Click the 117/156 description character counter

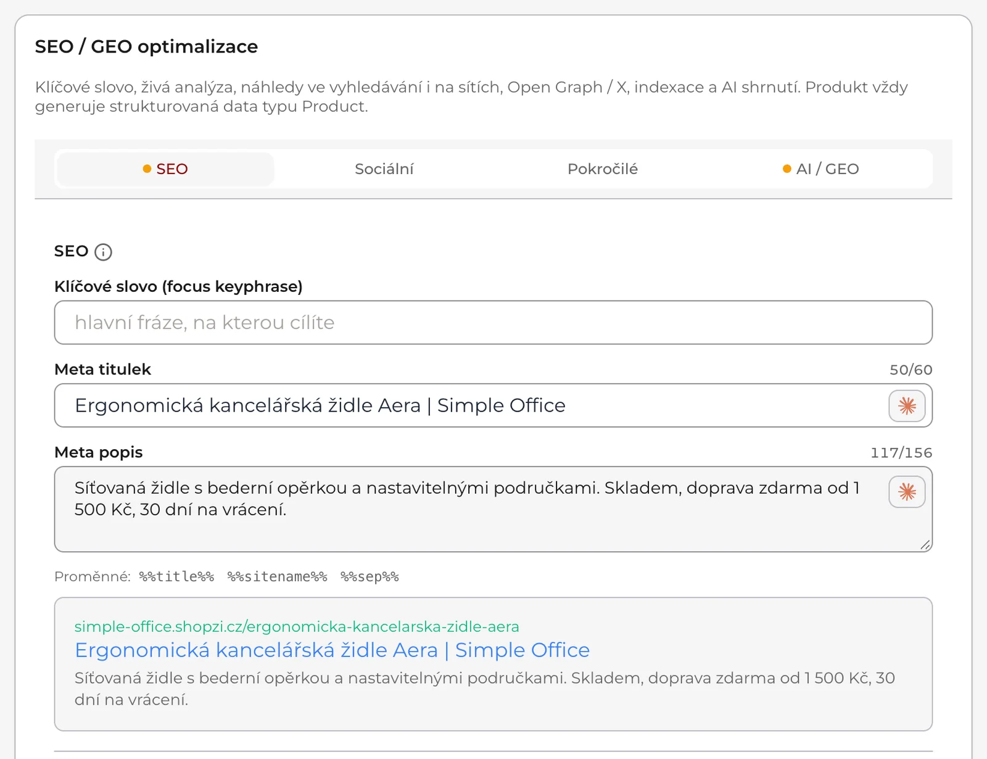pos(901,453)
